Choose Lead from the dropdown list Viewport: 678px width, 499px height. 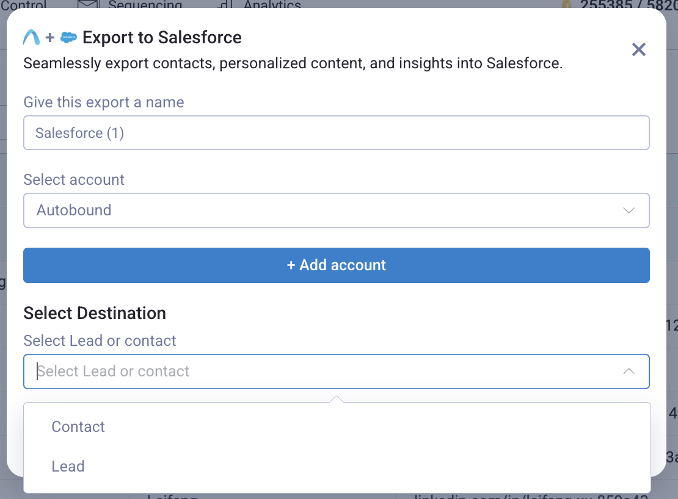pyautogui.click(x=337, y=467)
